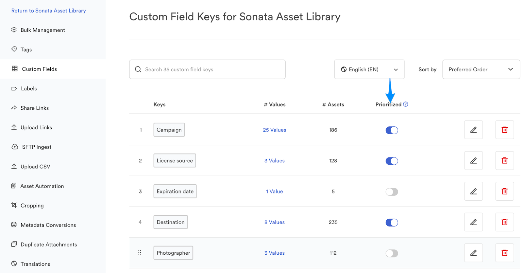Image resolution: width=523 pixels, height=273 pixels.
Task: Click the edit pencil for Expiration date
Action: click(473, 191)
